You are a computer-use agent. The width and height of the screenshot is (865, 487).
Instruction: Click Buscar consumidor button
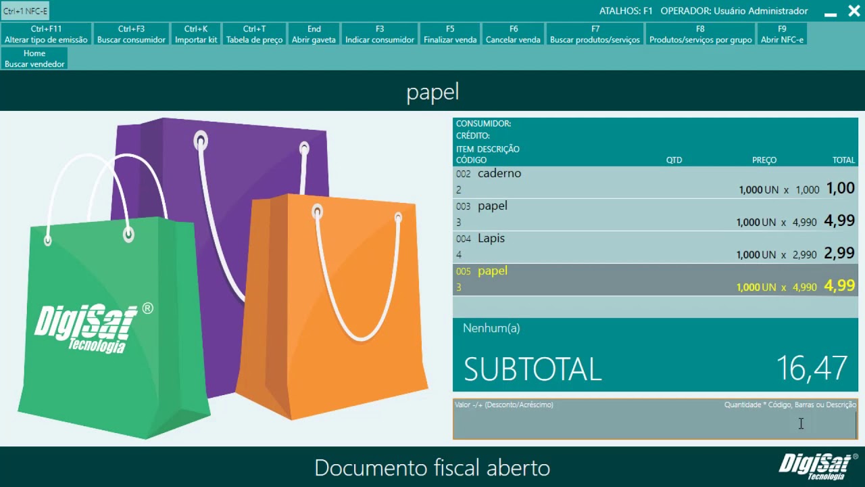tap(131, 34)
